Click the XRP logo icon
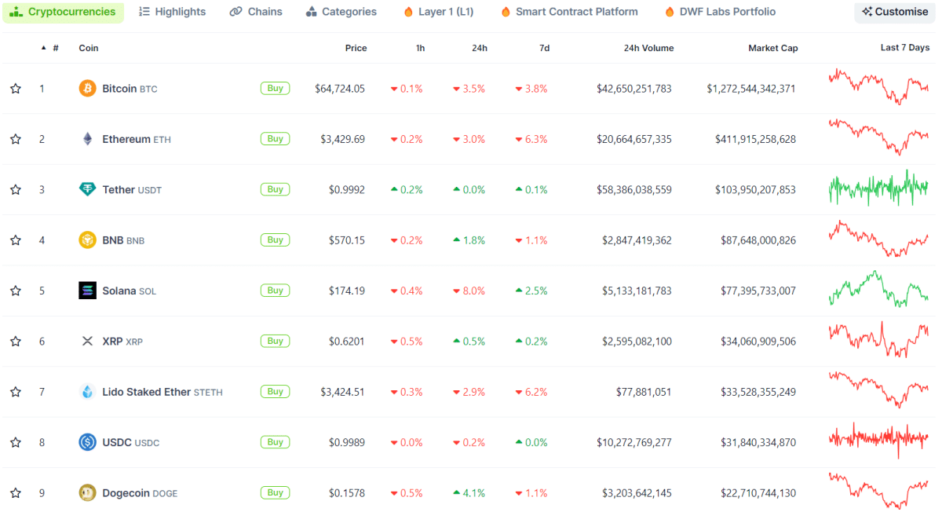The image size is (942, 512). [87, 342]
